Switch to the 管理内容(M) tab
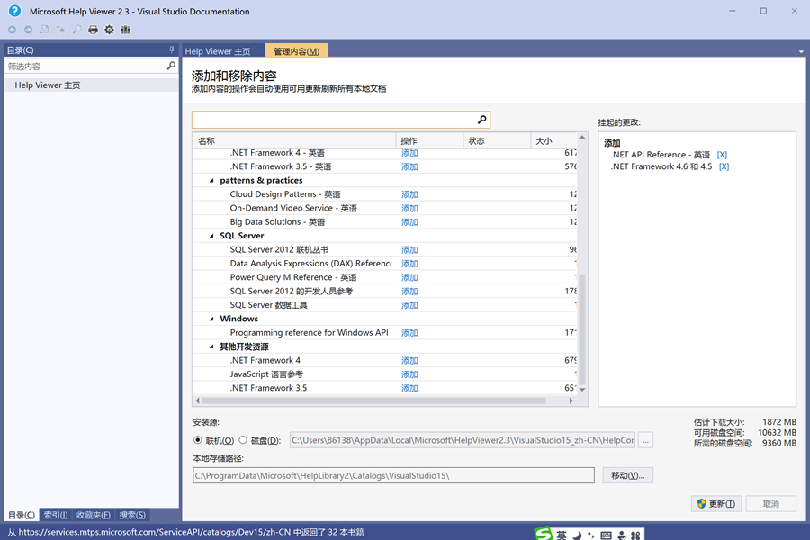This screenshot has height=540, width=810. [x=296, y=50]
